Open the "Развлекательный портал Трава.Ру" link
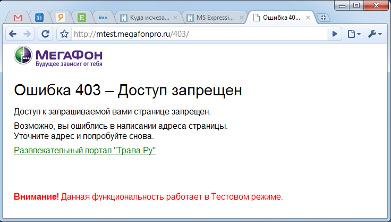Screen dimensions: 391x222 (x=85, y=150)
